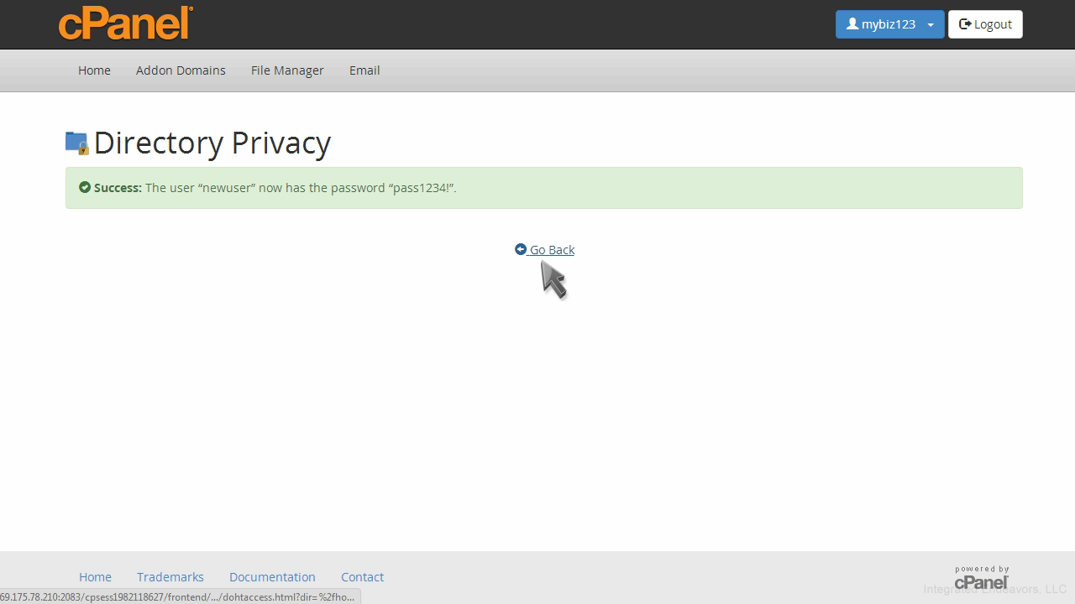Screen dimensions: 1075x604
Task: Open the Trademarks footer link
Action: (170, 577)
